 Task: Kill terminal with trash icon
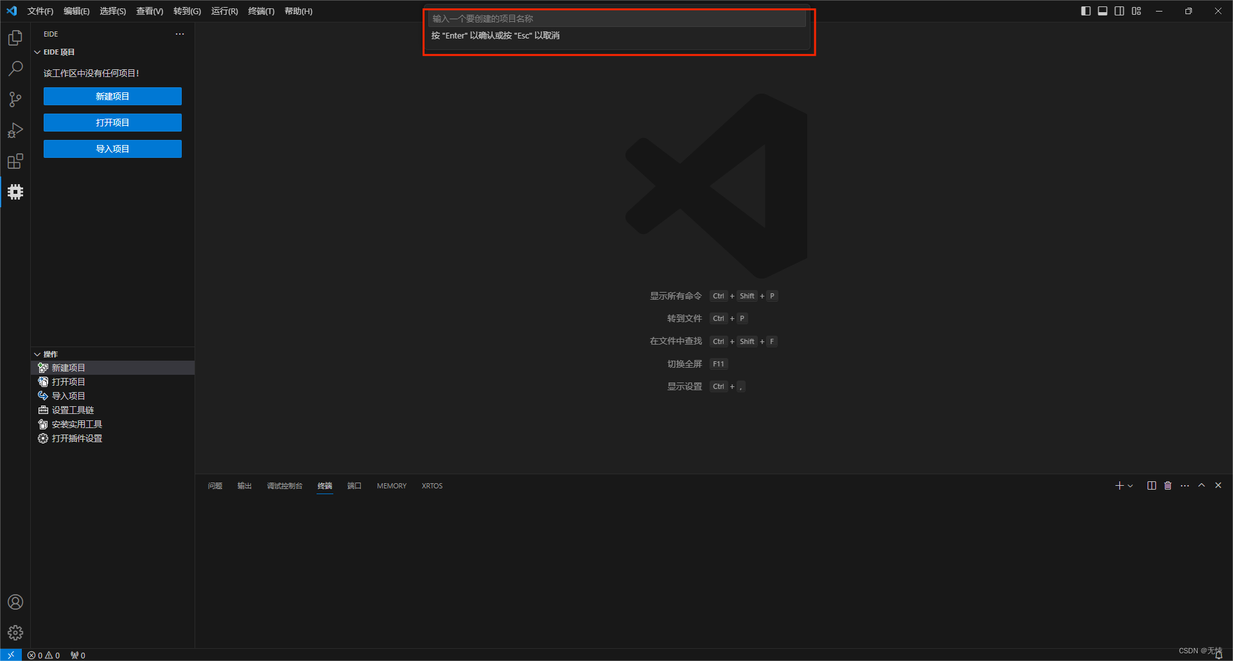(x=1168, y=486)
